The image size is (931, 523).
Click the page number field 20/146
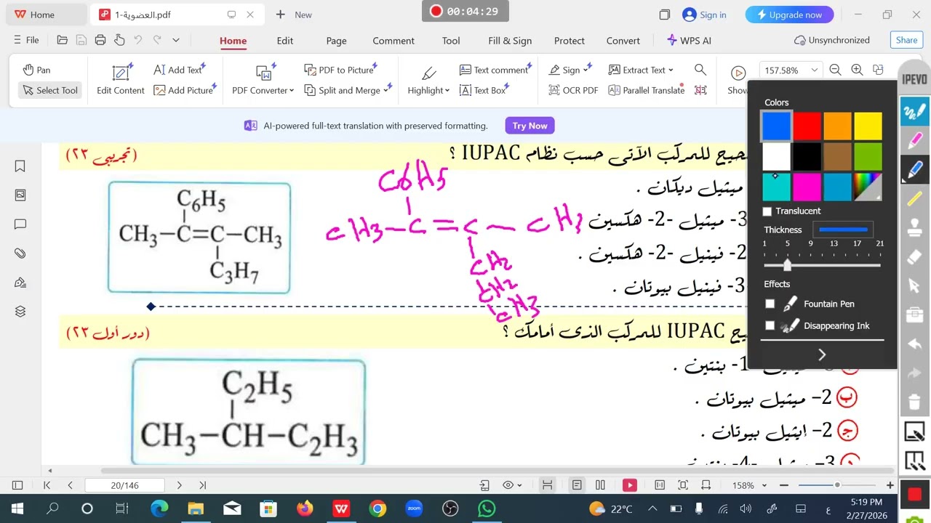click(x=125, y=485)
